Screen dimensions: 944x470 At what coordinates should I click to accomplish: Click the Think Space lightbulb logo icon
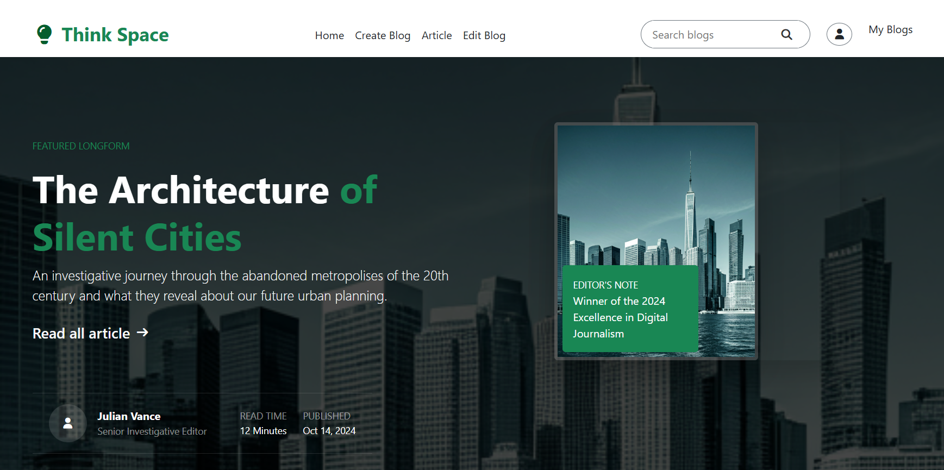pos(44,34)
